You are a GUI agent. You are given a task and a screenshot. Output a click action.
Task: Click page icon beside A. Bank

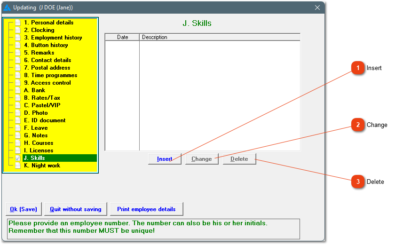(x=18, y=90)
